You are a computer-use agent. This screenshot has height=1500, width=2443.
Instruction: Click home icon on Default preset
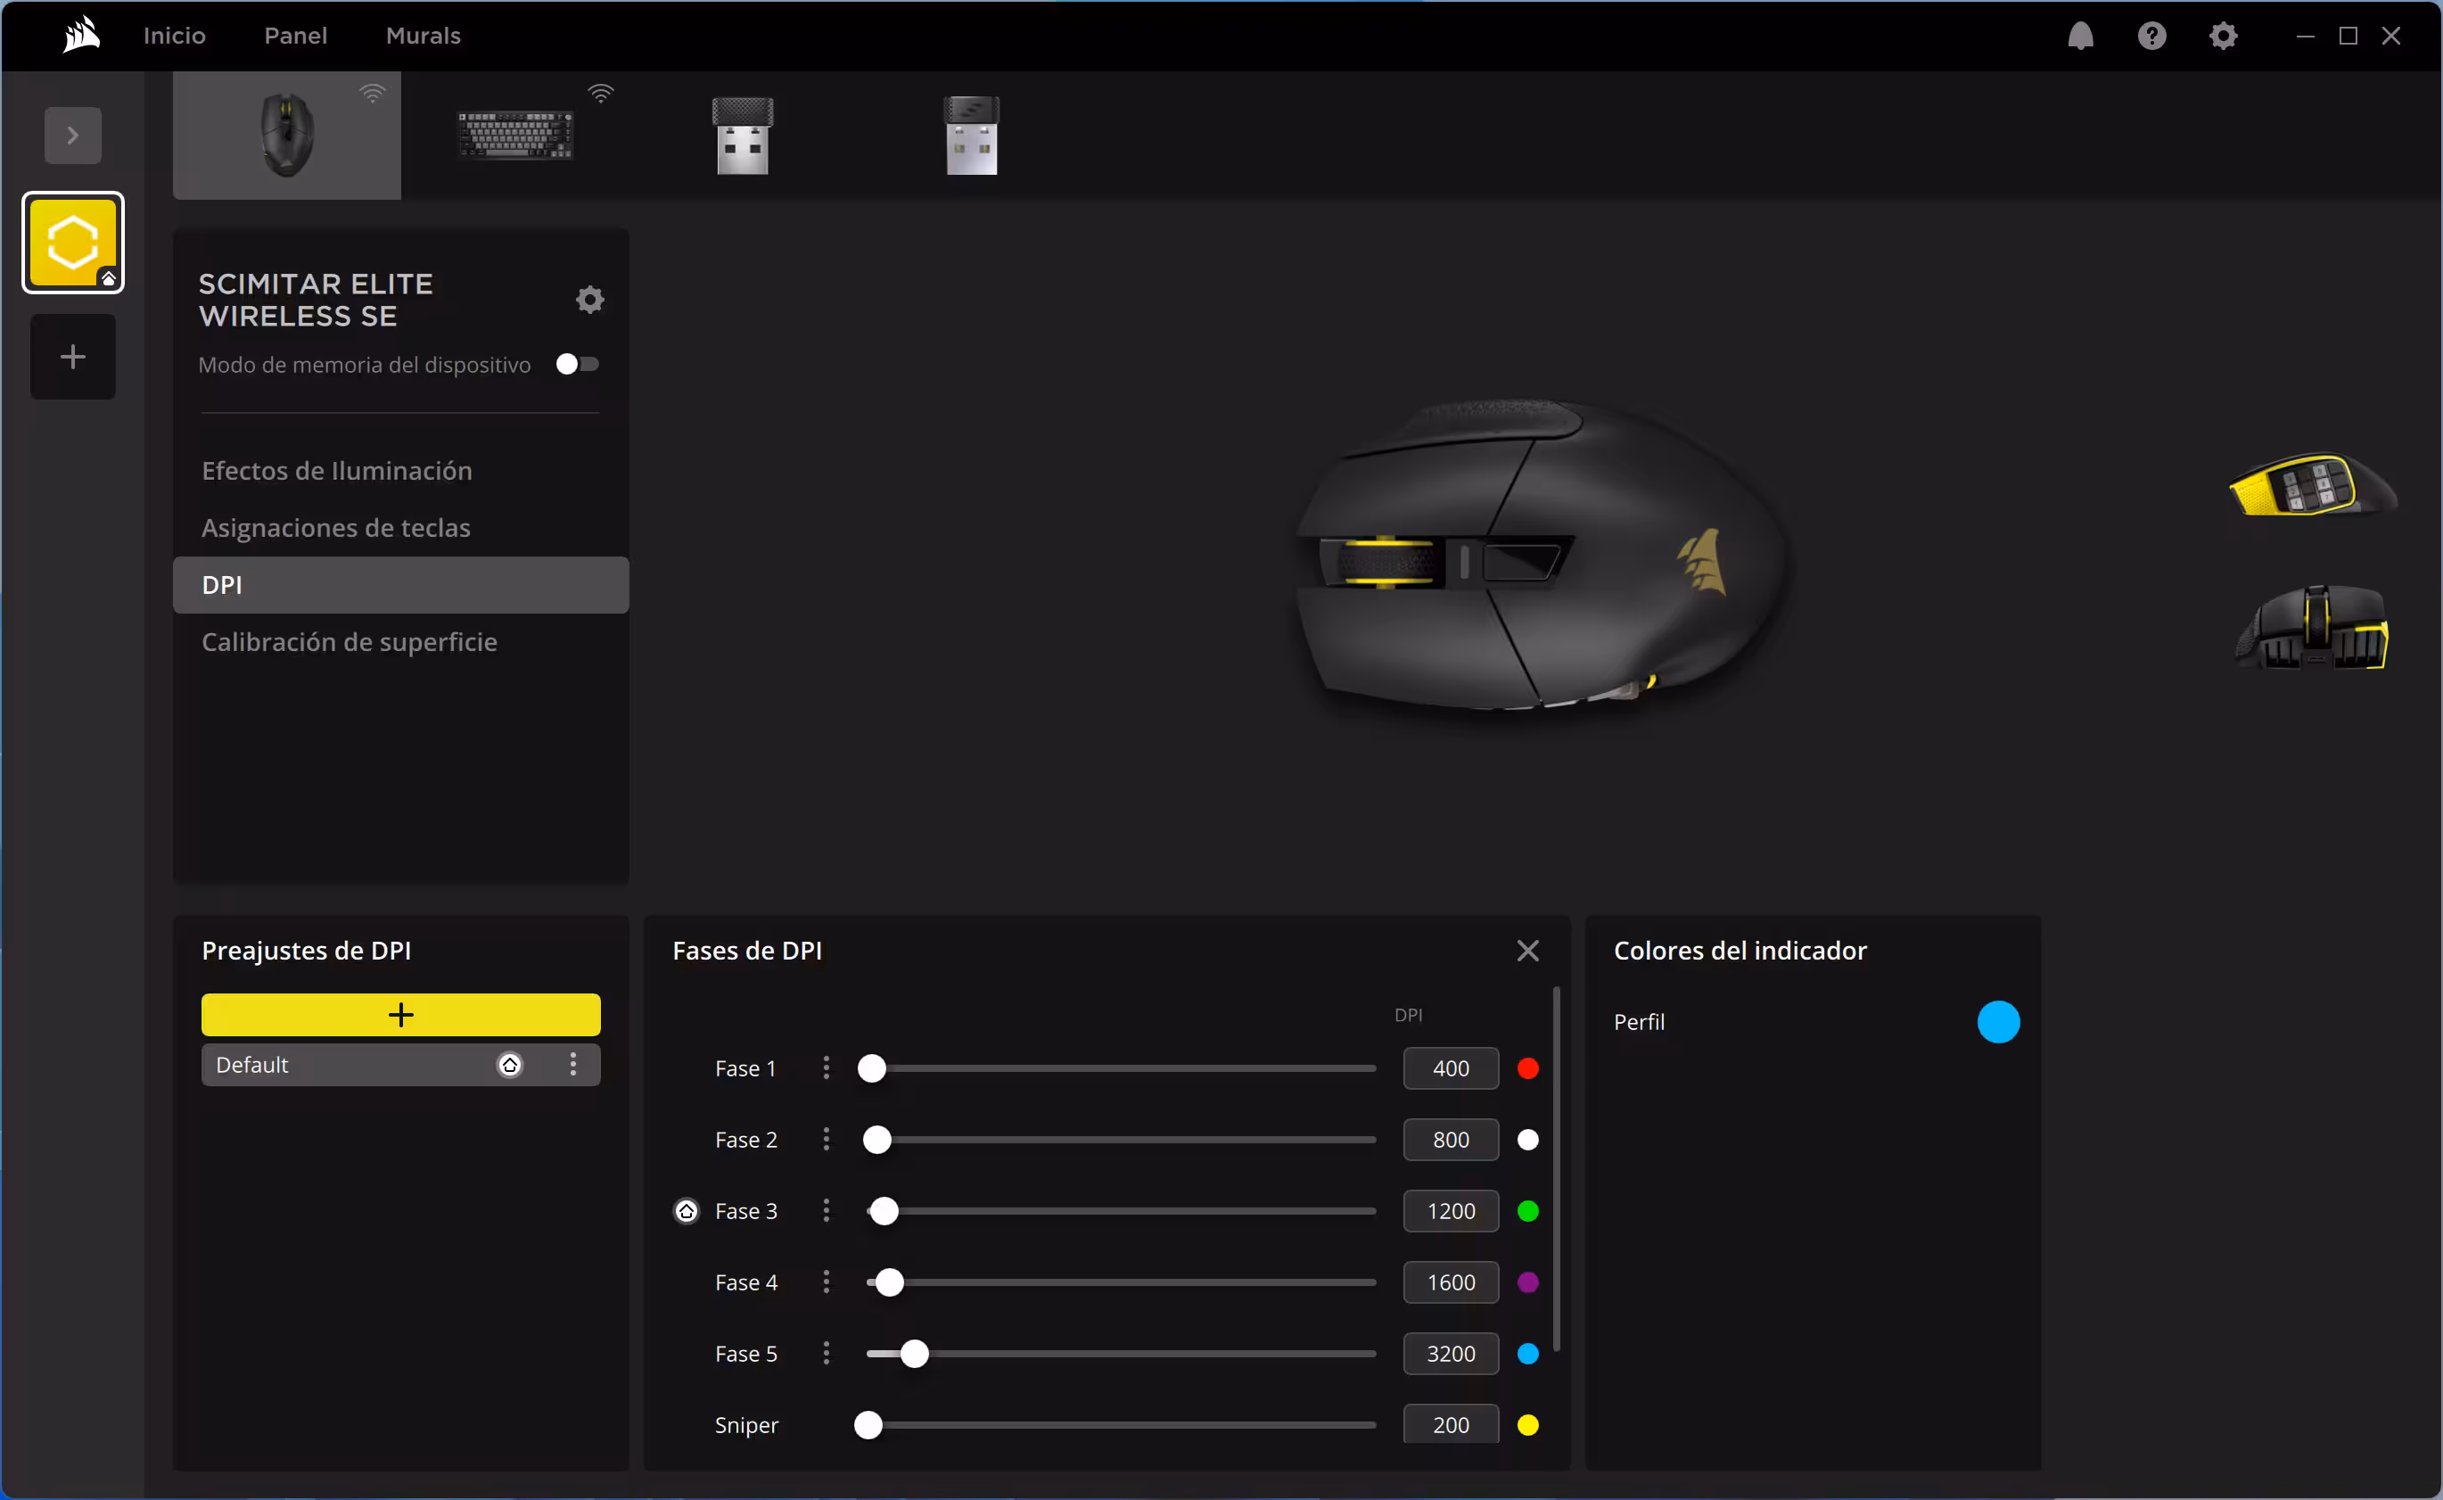click(x=510, y=1065)
